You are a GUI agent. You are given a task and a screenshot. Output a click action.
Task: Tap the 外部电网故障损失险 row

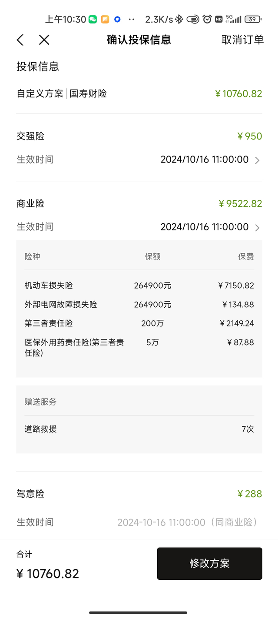pyautogui.click(x=139, y=305)
